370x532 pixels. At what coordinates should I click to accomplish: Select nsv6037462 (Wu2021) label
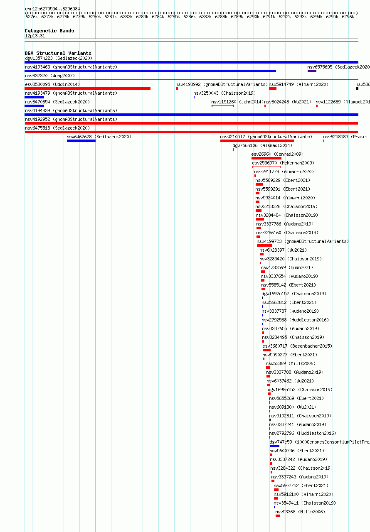(x=290, y=381)
